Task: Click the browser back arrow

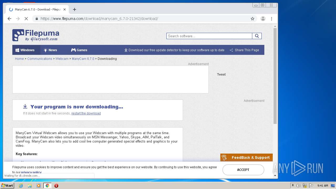Action: pos(9,19)
